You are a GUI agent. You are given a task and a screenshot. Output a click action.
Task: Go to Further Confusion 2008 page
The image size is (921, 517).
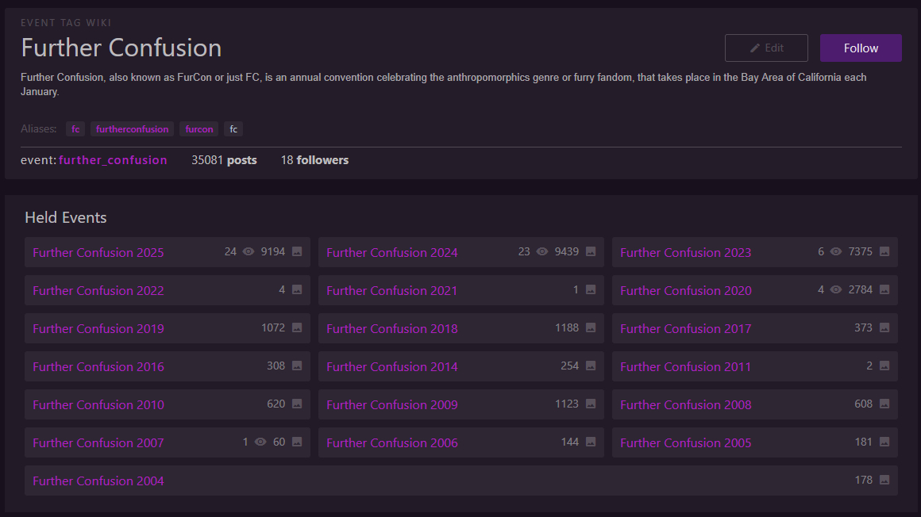click(x=685, y=404)
